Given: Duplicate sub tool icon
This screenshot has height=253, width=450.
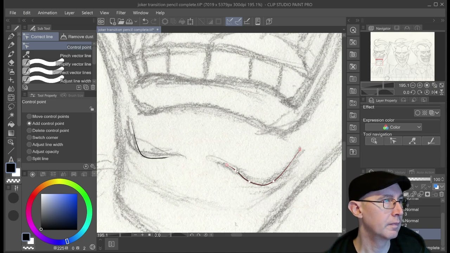Looking at the screenshot, I should (86, 87).
